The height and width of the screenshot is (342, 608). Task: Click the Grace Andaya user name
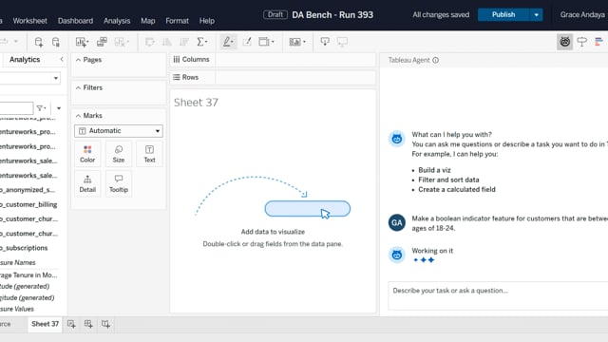582,15
